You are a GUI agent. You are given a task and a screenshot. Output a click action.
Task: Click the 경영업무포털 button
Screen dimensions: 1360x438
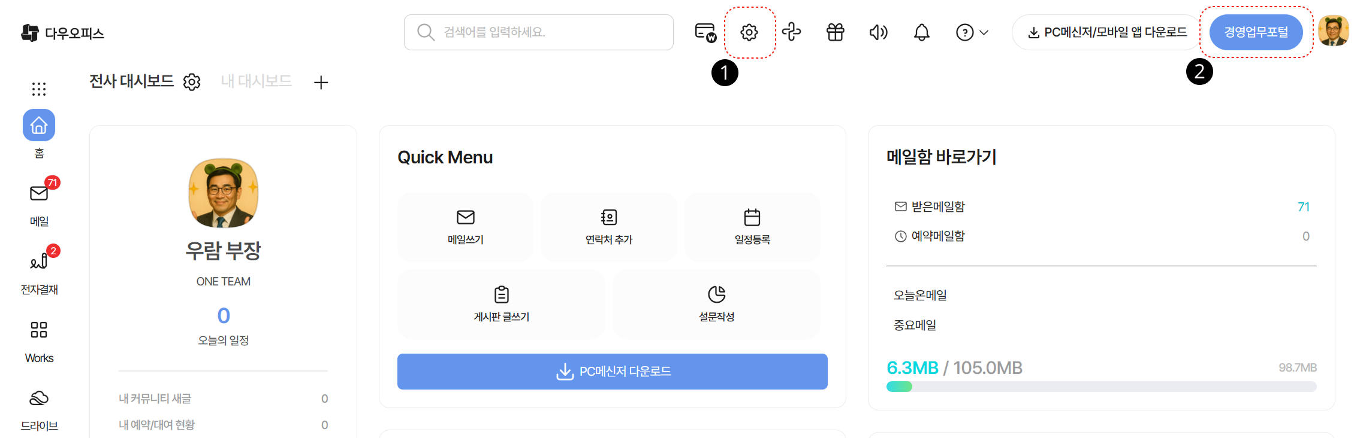coord(1256,32)
